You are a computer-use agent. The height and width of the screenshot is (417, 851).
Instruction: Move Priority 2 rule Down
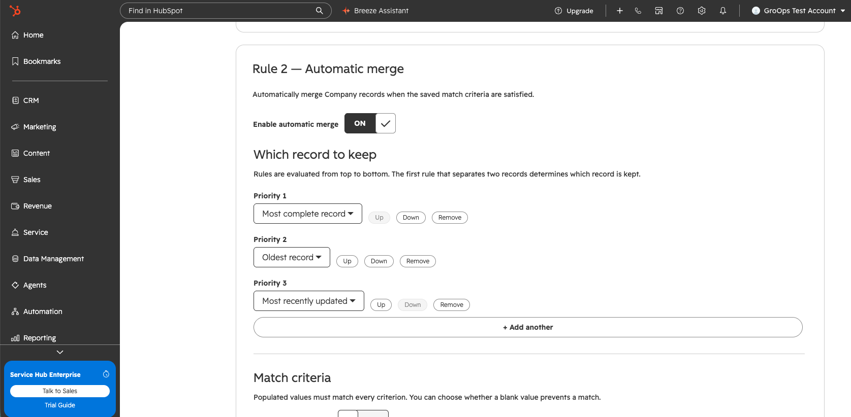379,261
